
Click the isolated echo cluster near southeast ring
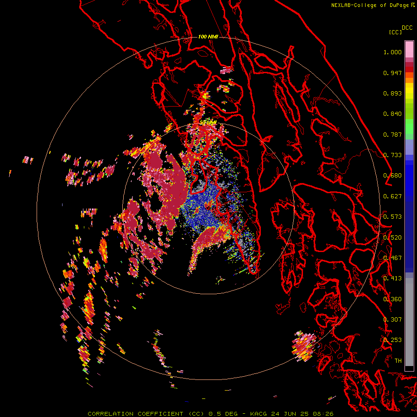click(x=304, y=346)
